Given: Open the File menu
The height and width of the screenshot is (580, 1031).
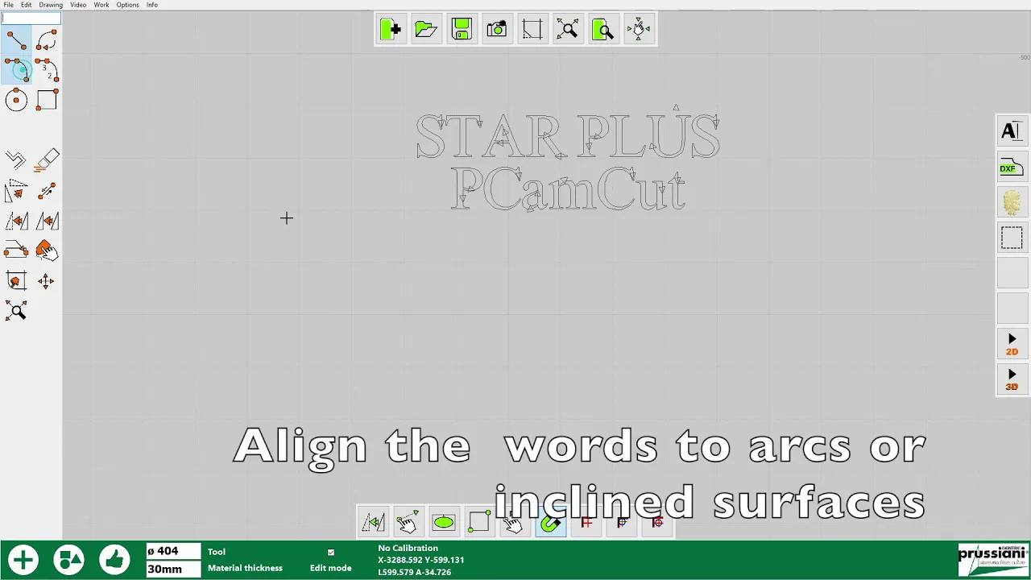Looking at the screenshot, I should click(8, 5).
